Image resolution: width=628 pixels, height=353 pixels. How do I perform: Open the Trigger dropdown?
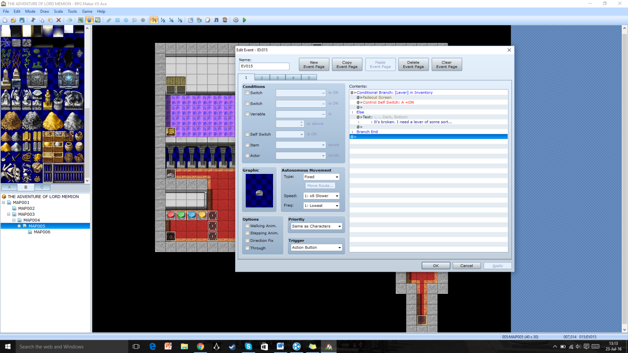click(x=316, y=248)
